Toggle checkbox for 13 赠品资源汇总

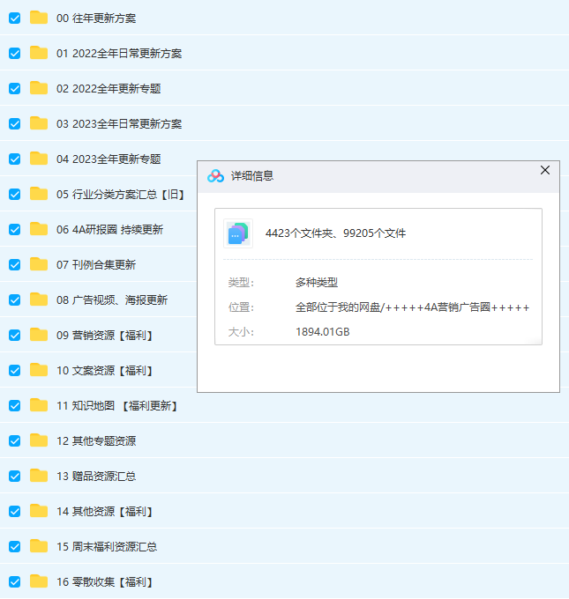pos(14,476)
